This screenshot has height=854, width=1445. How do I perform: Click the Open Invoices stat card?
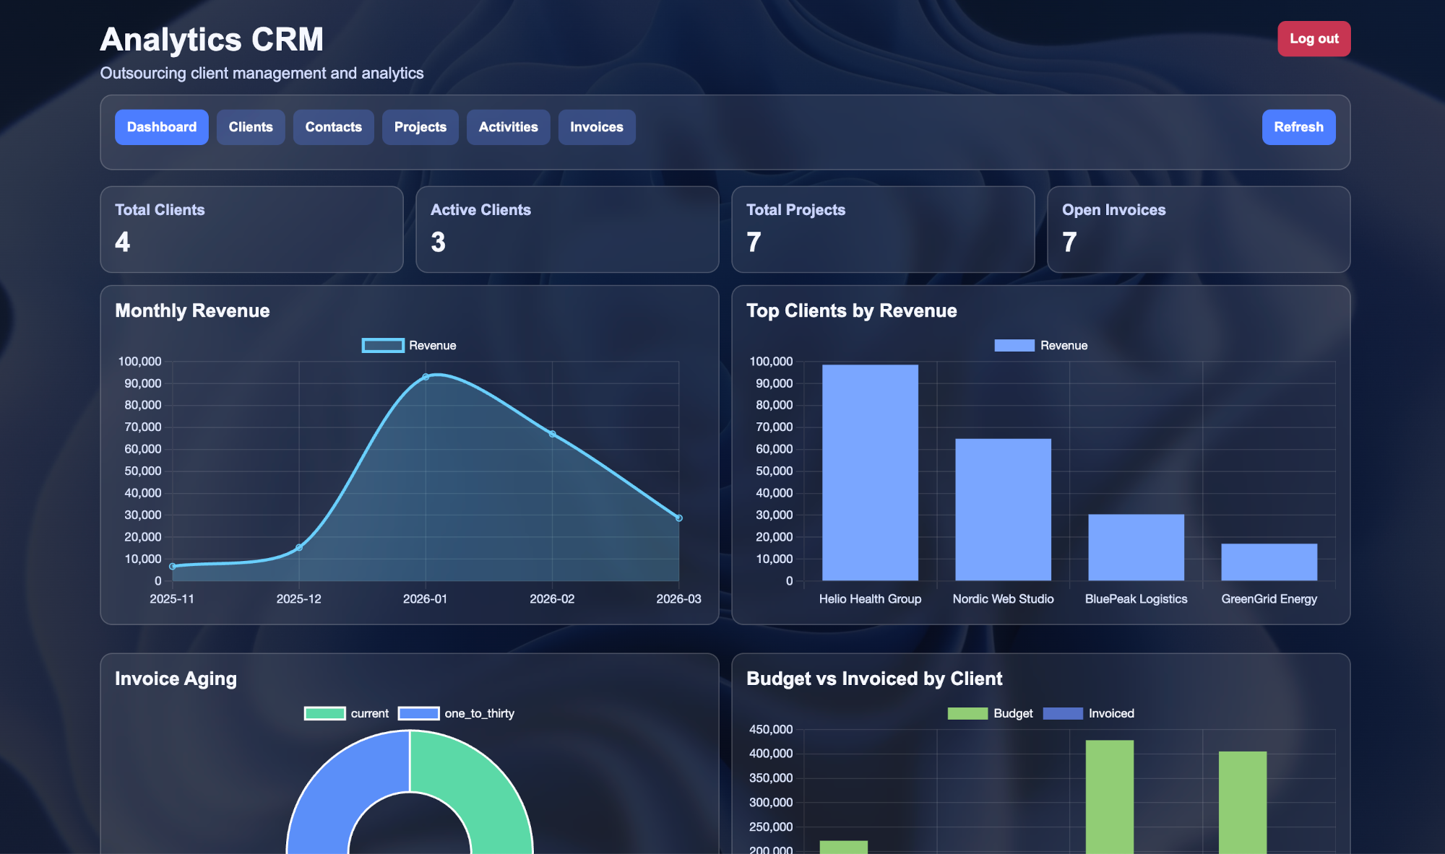click(1197, 230)
